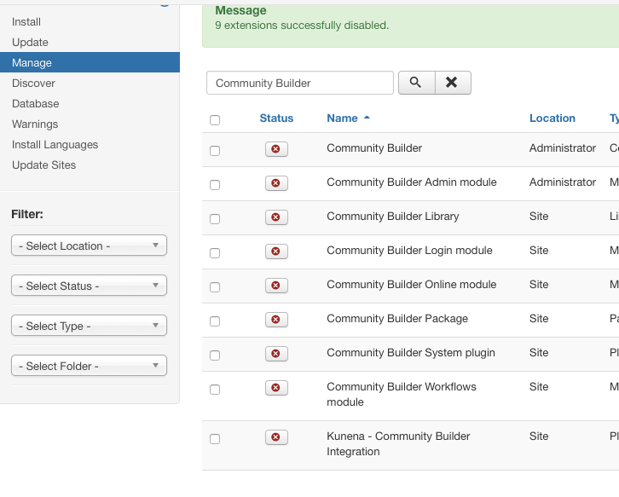
Task: Select the Manage sidebar item
Action: pos(90,62)
